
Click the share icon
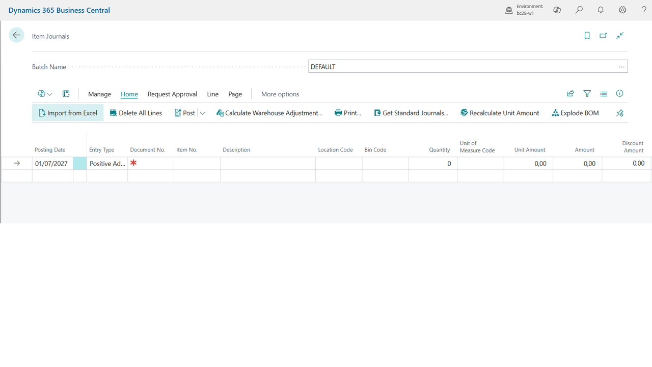[570, 94]
